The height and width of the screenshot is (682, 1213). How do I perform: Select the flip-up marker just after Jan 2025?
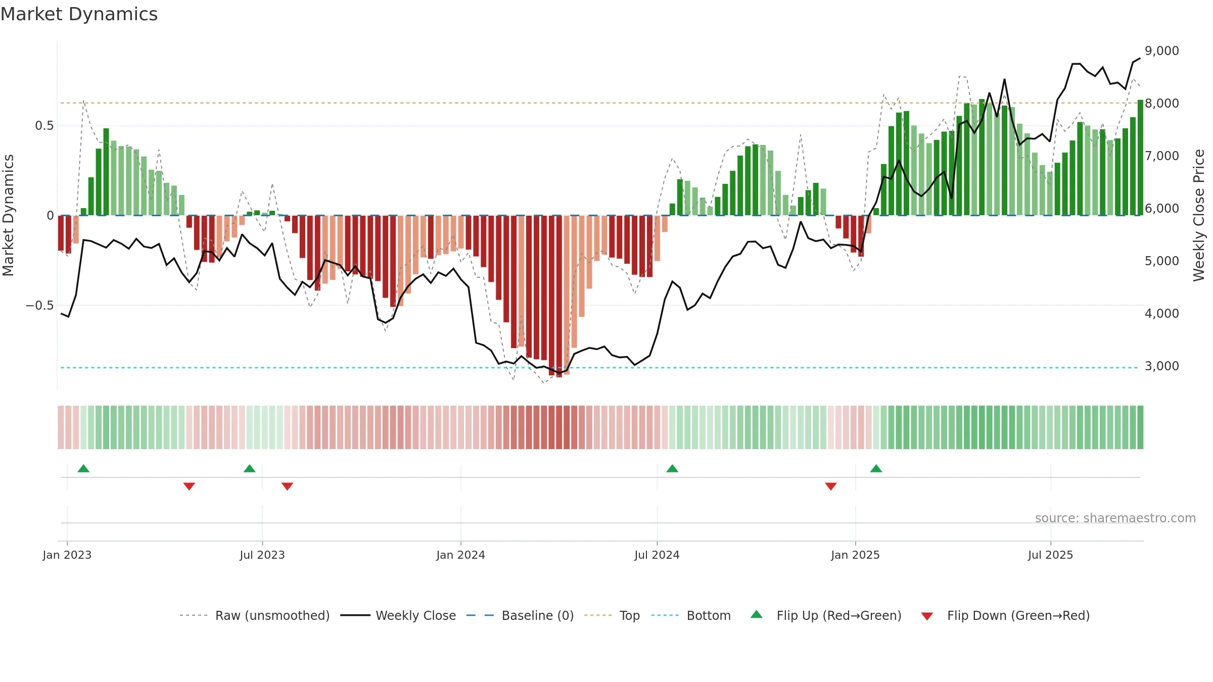tap(876, 468)
